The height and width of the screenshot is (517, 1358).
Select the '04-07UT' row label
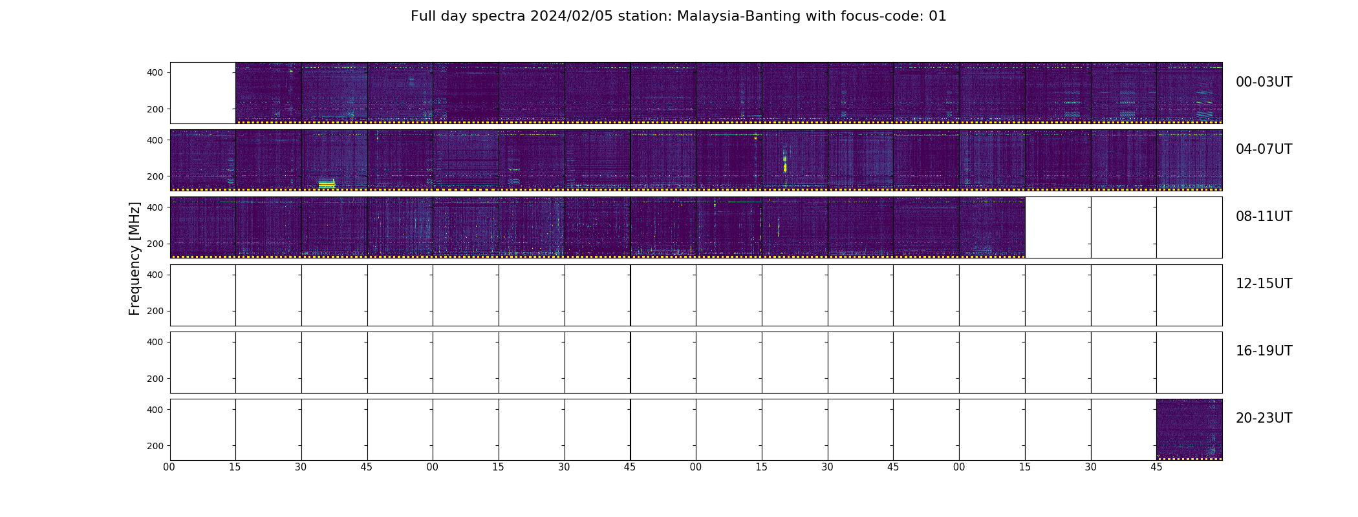(1264, 149)
